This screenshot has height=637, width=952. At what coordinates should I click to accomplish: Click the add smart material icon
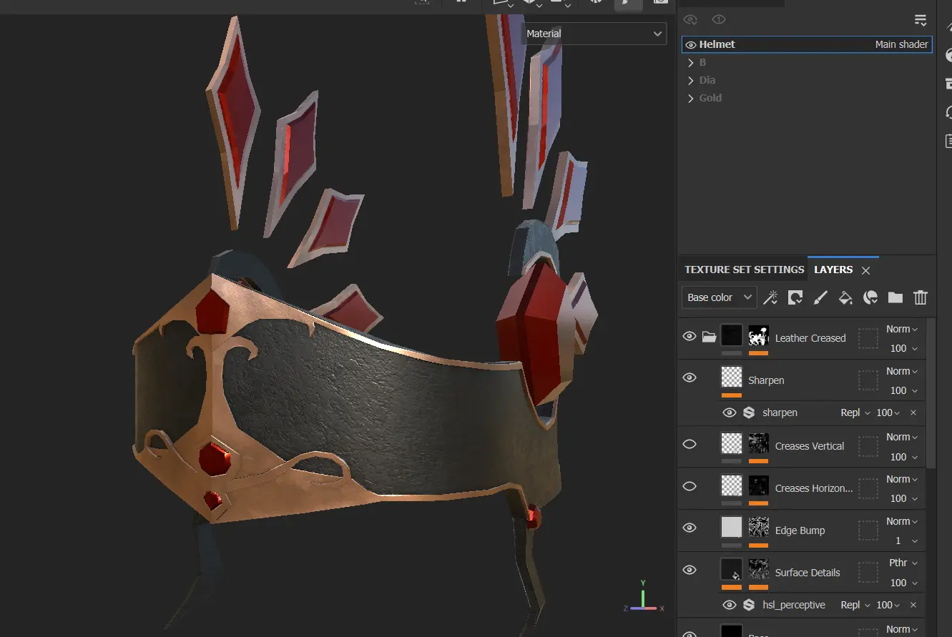point(870,297)
